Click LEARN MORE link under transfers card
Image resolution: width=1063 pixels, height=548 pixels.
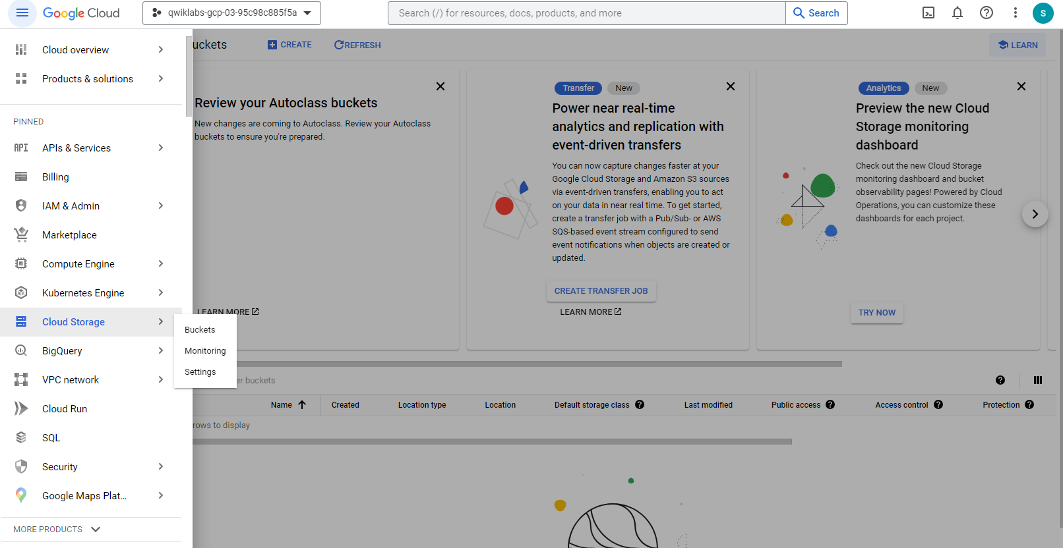tap(591, 312)
